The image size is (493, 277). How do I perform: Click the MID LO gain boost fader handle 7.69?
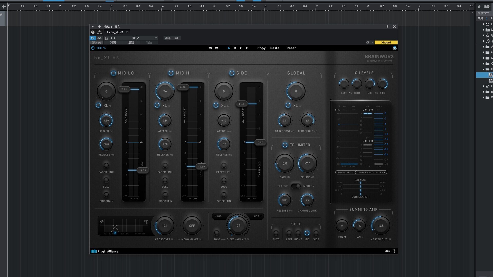(x=124, y=89)
